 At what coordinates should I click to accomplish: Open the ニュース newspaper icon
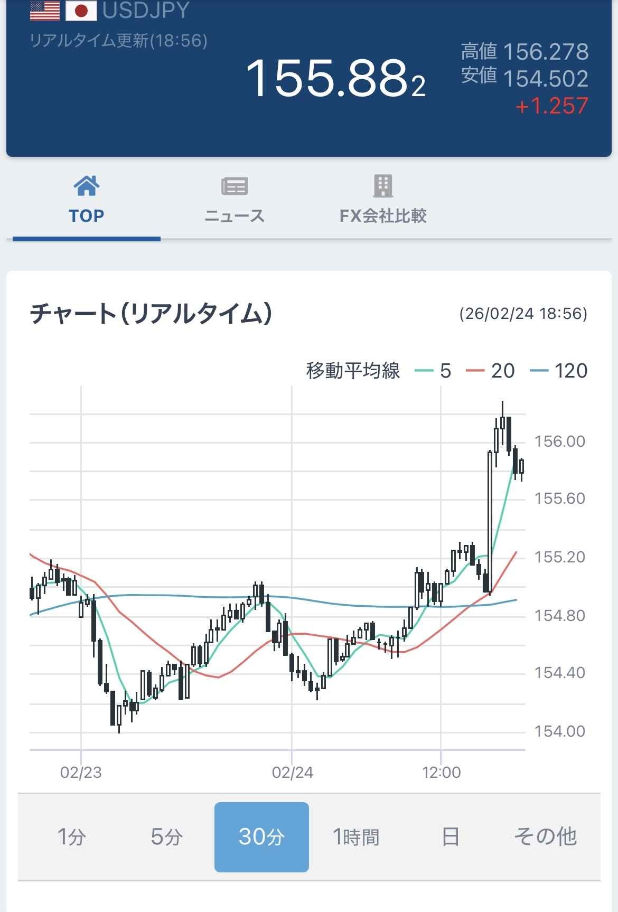coord(234,186)
